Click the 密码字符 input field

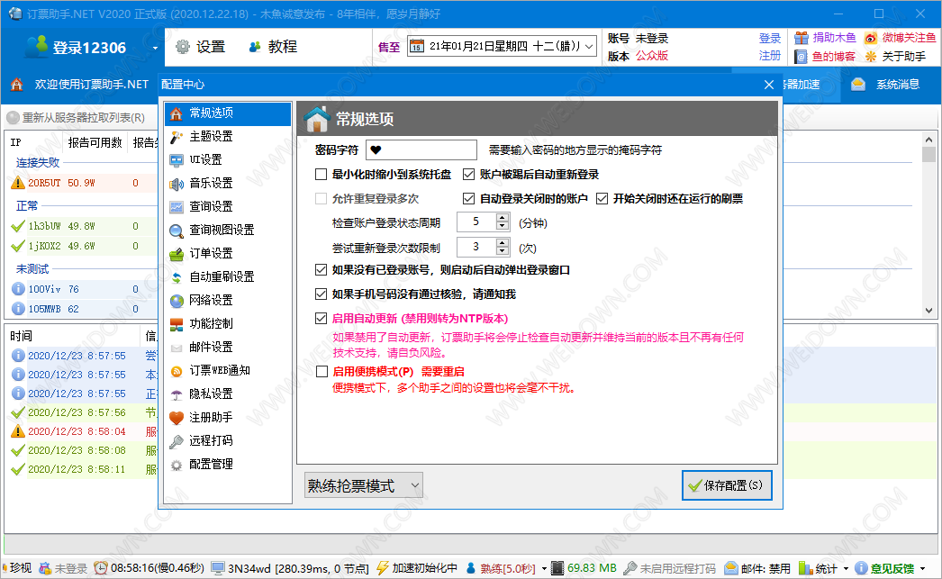tap(421, 149)
